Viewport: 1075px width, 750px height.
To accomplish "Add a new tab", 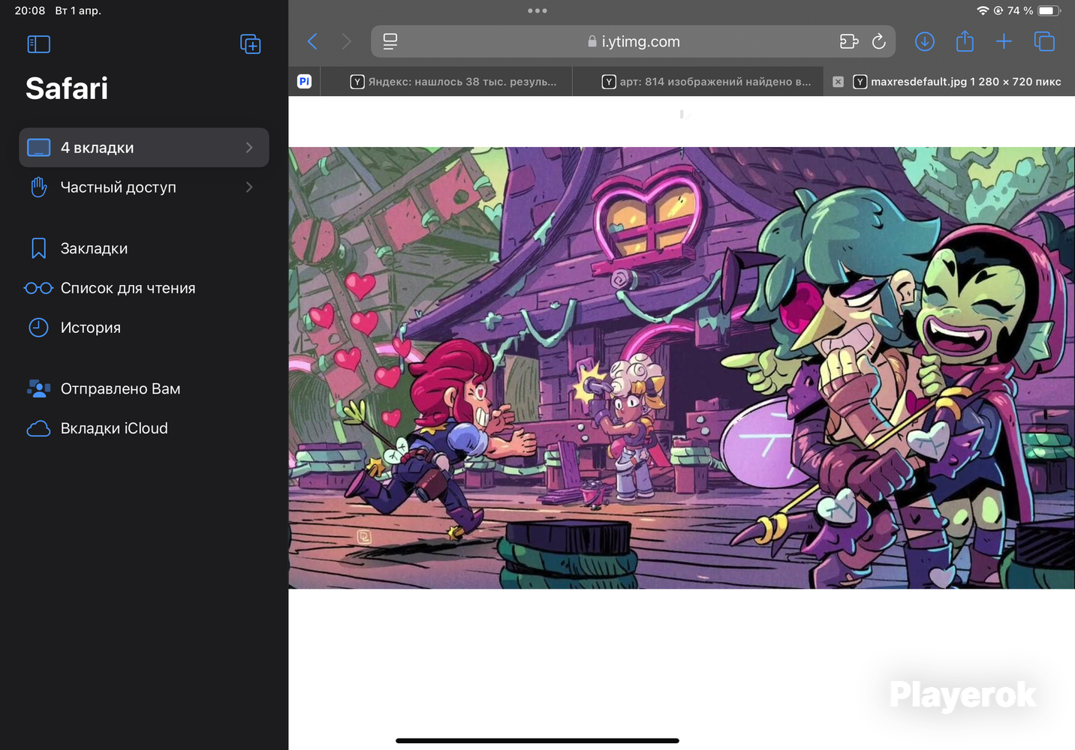I will (1004, 41).
